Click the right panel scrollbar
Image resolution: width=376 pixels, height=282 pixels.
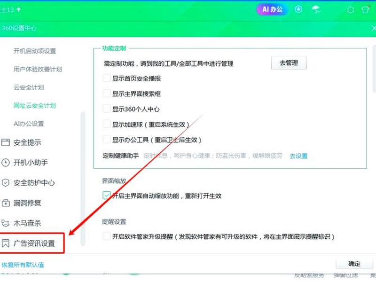click(x=374, y=69)
